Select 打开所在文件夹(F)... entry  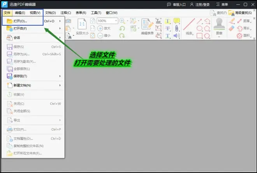(33, 153)
